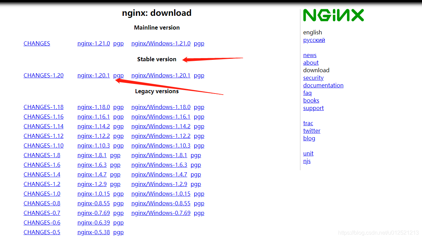Image resolution: width=422 pixels, height=239 pixels.
Task: Download nginx-1.21.0 source
Action: [x=94, y=44]
